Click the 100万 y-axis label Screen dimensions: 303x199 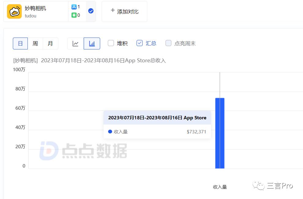pyautogui.click(x=19, y=70)
